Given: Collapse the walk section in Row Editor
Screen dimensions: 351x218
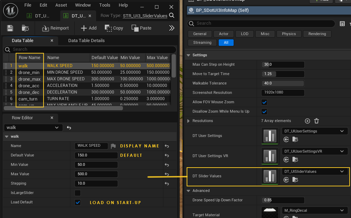Looking at the screenshot, I should (x=7, y=137).
